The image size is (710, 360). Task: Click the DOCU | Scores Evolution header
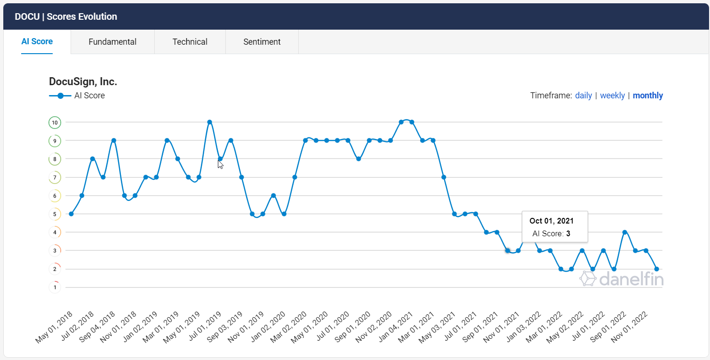[66, 16]
